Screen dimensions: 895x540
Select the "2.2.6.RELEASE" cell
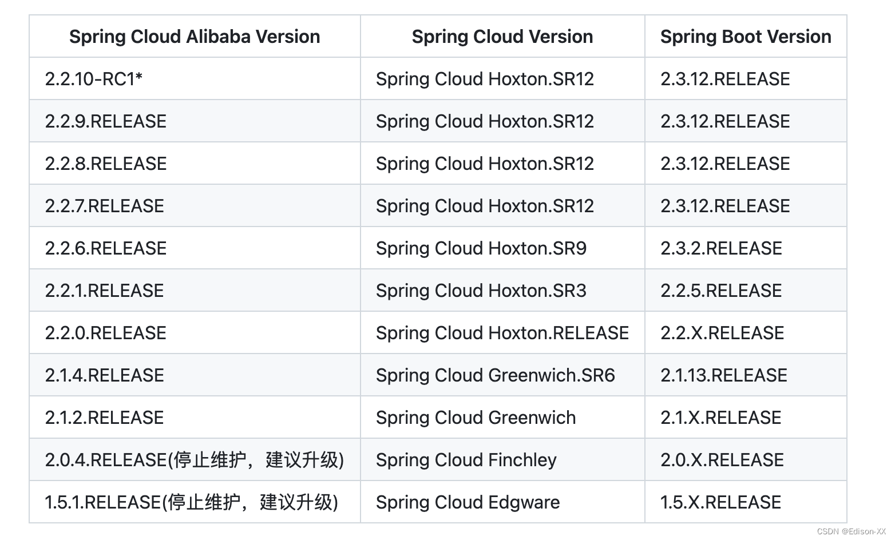pos(195,248)
